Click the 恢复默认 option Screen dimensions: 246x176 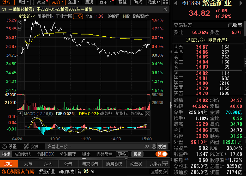point(23,154)
